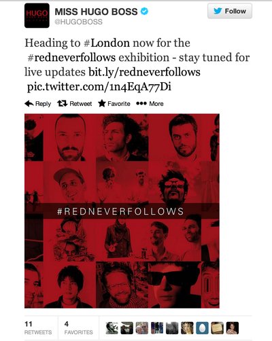The image size is (272, 341).
Task: Retweet this tweet
Action: [x=75, y=104]
